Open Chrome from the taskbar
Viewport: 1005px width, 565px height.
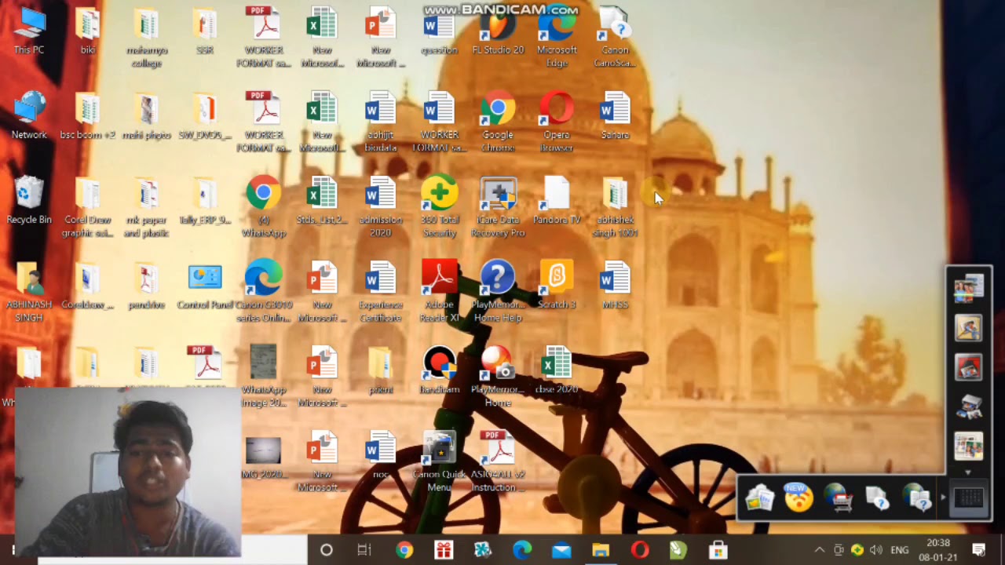(404, 550)
